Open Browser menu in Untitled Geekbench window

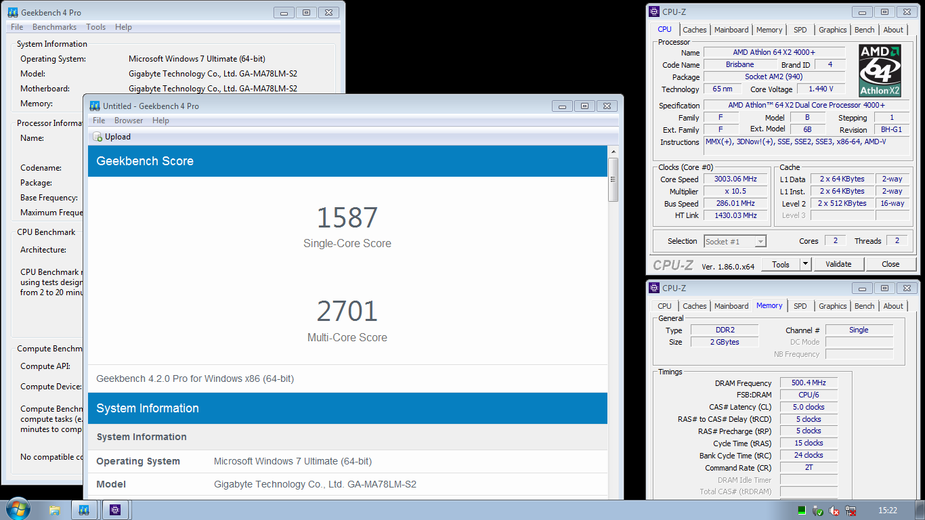(x=129, y=121)
